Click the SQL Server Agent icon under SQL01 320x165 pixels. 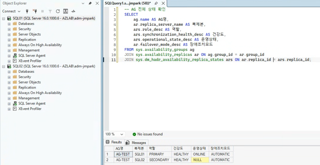(15, 56)
